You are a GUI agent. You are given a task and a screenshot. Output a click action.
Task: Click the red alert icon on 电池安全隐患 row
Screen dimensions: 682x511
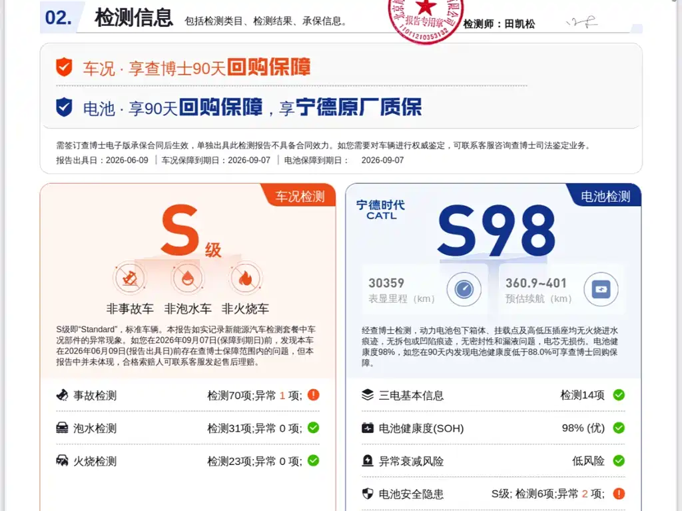point(619,494)
